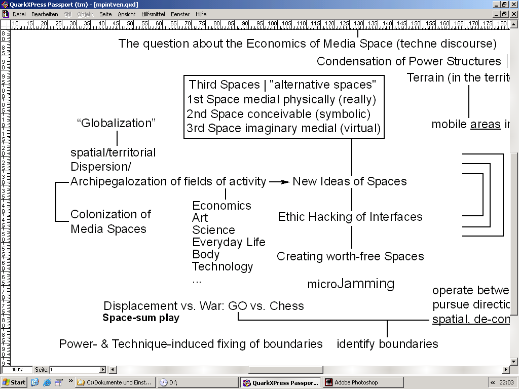
Task: Click '3rd Space imaginary medial (virtual)' line
Action: [284, 128]
